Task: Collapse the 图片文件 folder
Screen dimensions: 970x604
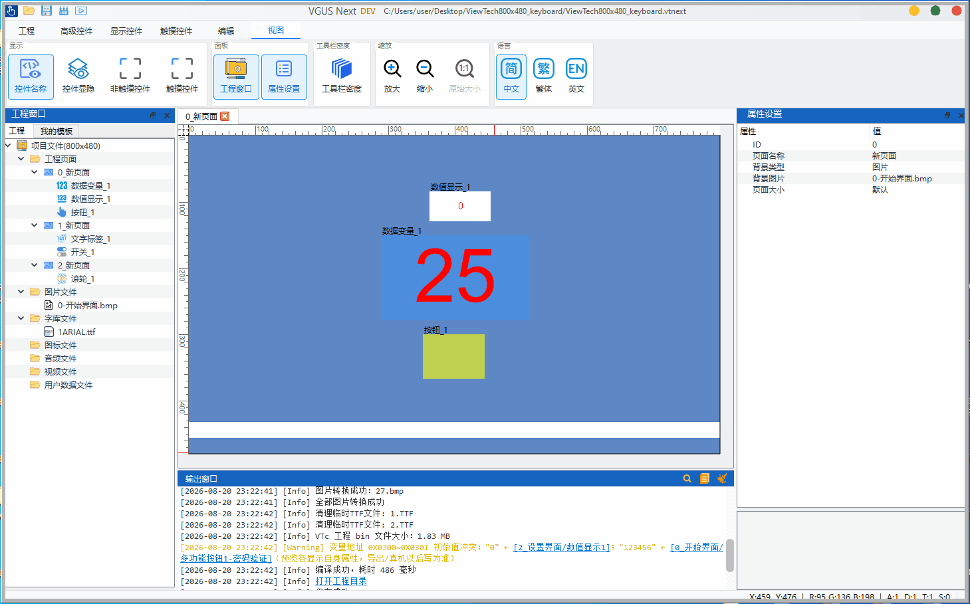Action: click(x=21, y=292)
